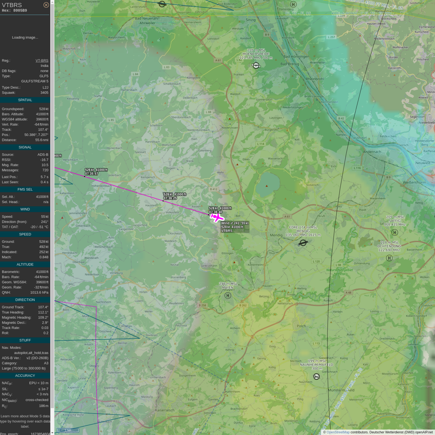Click the sidebar scroll-down arrow
435x435 pixels.
pos(52,433)
